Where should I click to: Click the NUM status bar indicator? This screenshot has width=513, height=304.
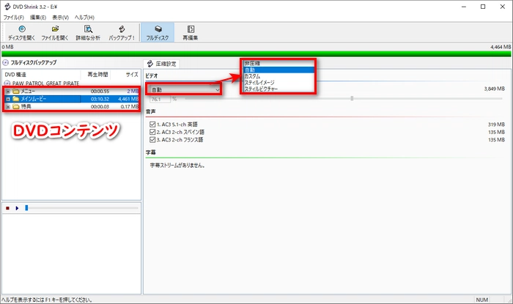click(x=482, y=300)
